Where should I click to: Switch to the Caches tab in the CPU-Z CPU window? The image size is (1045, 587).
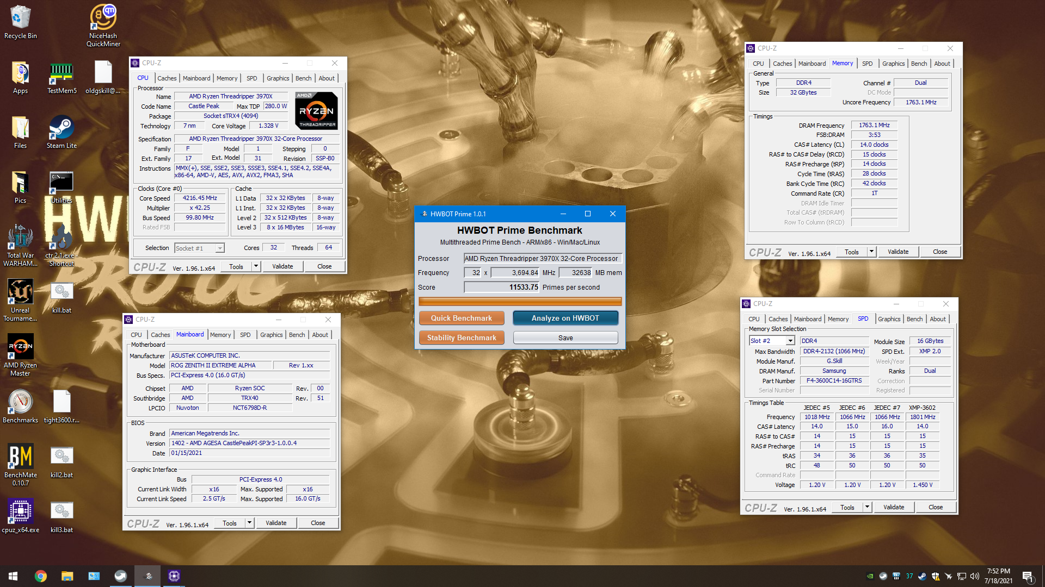[167, 78]
